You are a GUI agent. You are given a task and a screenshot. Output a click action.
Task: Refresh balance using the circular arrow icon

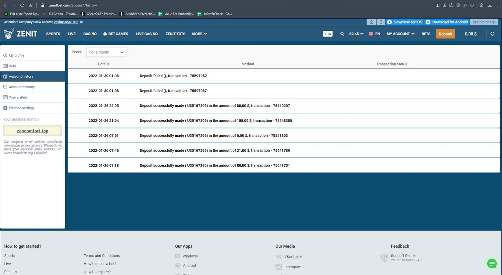pos(492,34)
